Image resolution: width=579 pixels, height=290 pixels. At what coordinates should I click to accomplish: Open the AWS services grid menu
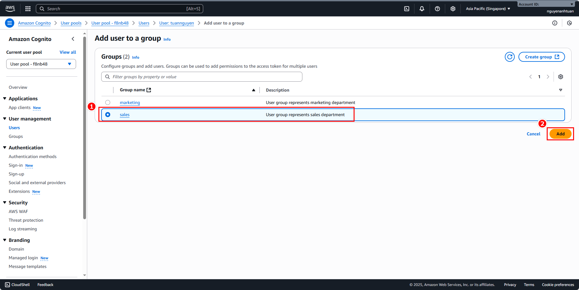pos(28,9)
